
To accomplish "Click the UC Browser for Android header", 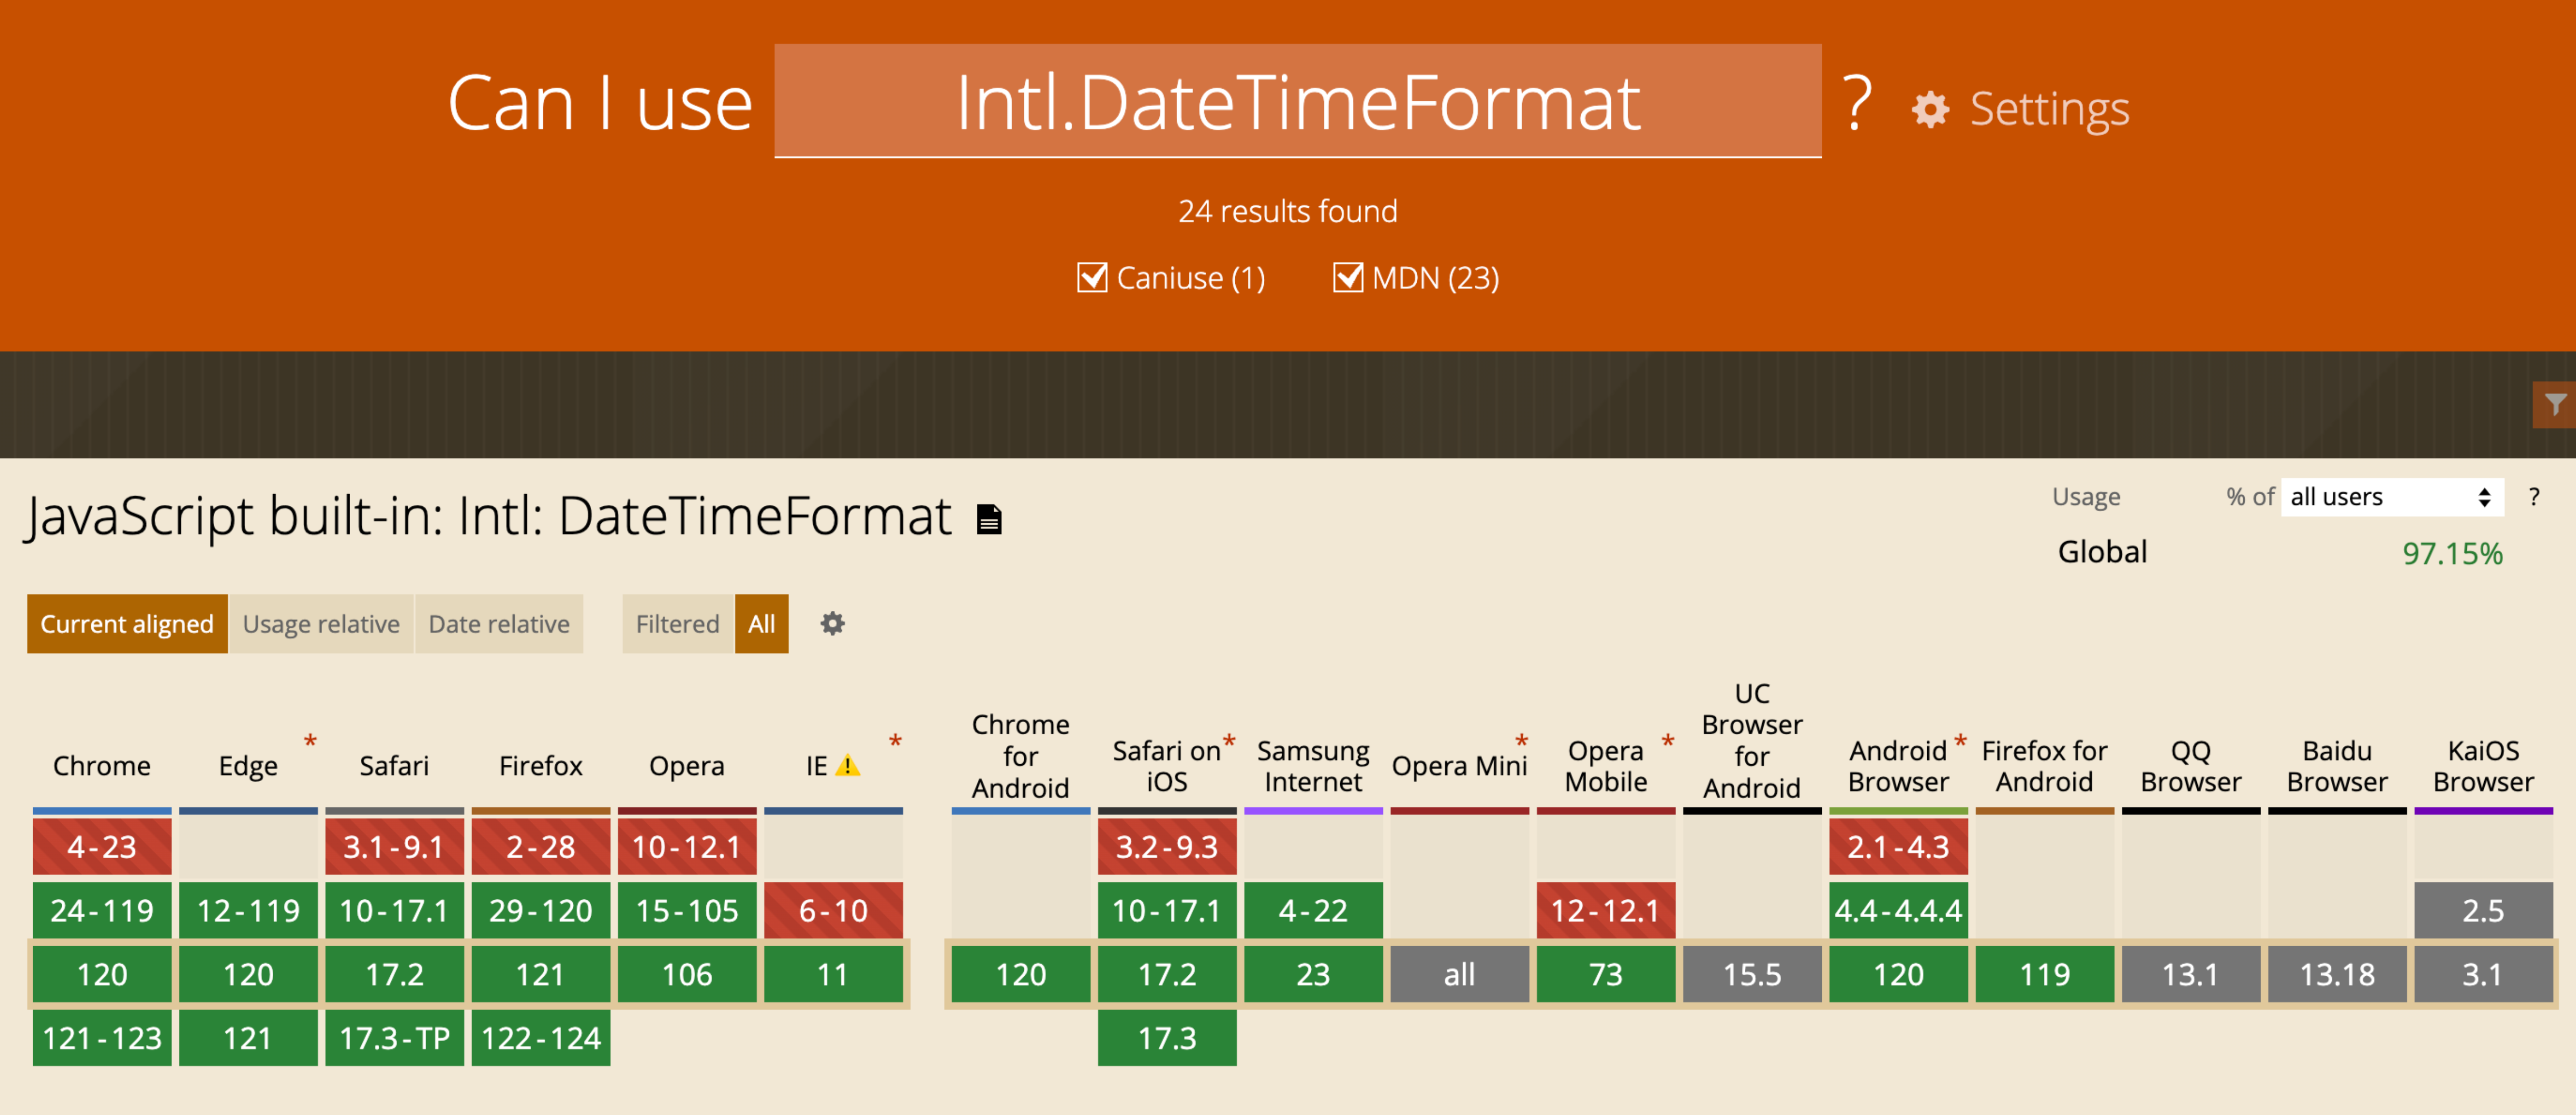I will [x=1752, y=741].
